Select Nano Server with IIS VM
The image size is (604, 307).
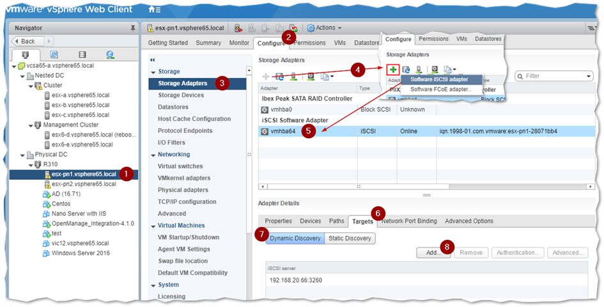[79, 214]
